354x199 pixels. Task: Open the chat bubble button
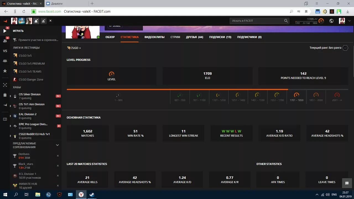coord(347,183)
